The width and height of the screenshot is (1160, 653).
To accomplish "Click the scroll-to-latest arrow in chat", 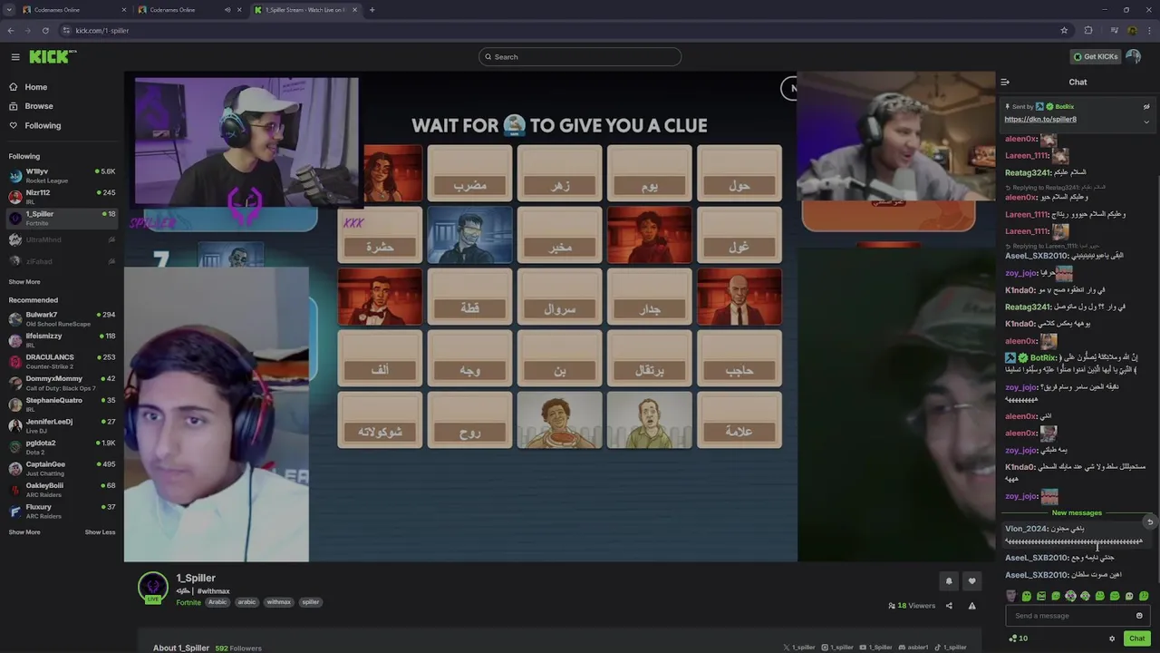I will click(x=1150, y=521).
